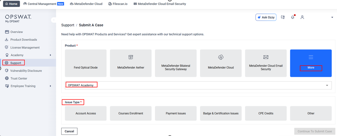This screenshot has width=337, height=136.
Task: Select MetaDefender Bilateral Security Gateway
Action: click(x=176, y=63)
